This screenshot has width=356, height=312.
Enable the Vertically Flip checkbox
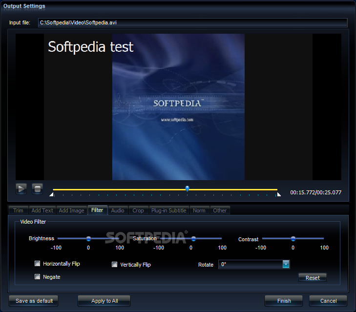[x=114, y=264]
